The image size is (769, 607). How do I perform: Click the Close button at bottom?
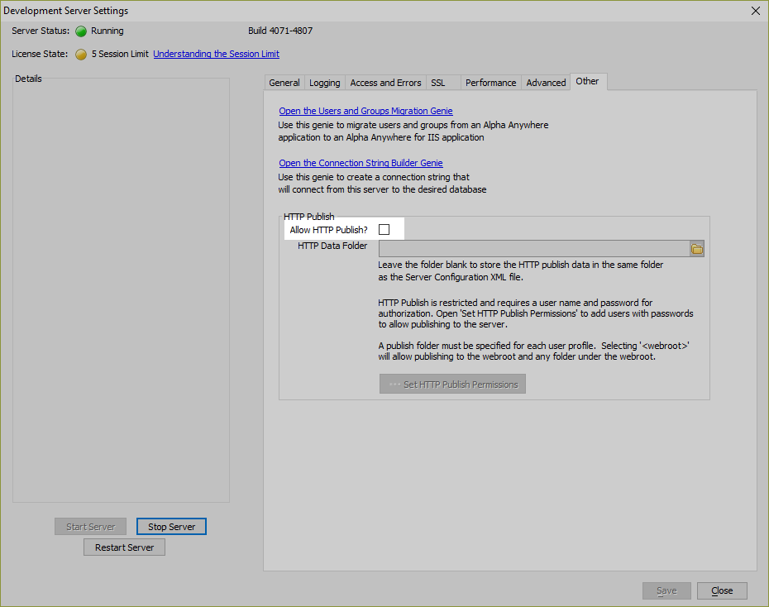[x=723, y=590]
